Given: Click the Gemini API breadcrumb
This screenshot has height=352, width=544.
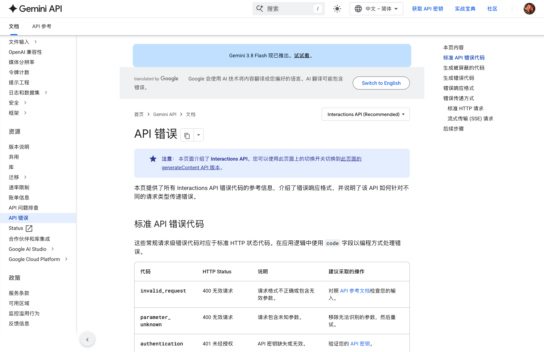Looking at the screenshot, I should click(x=165, y=114).
